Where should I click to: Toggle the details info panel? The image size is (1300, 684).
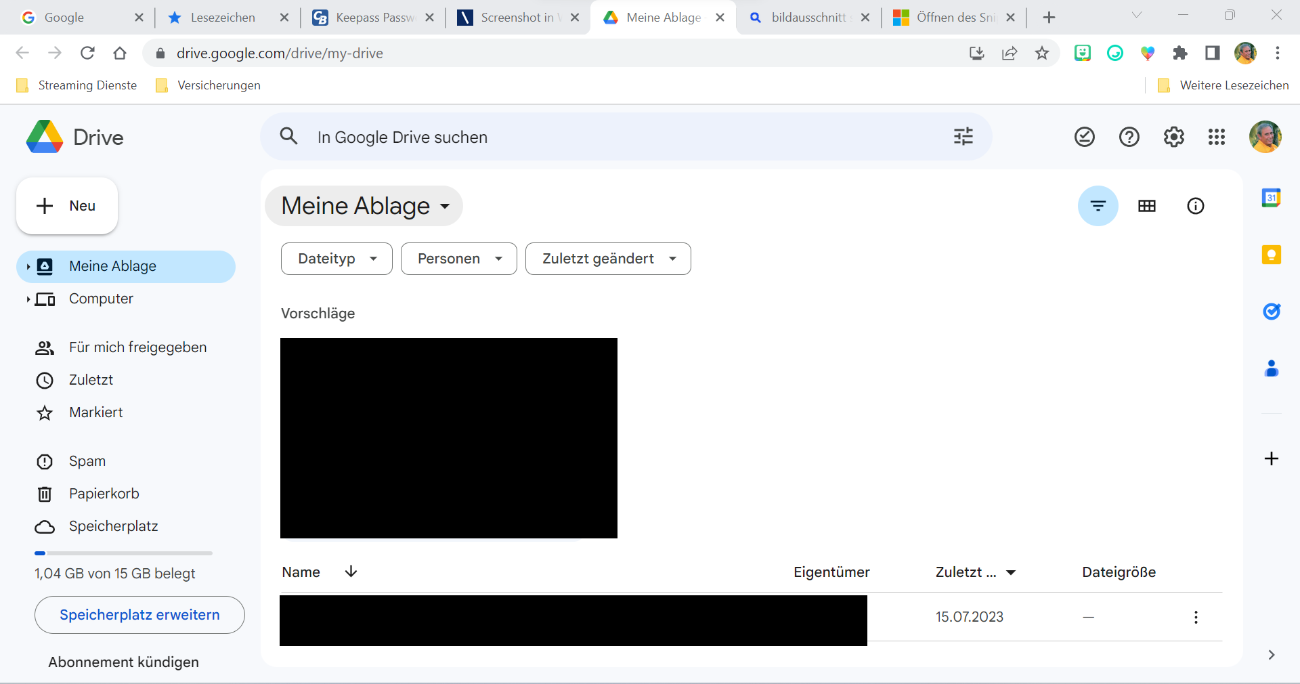(1196, 206)
